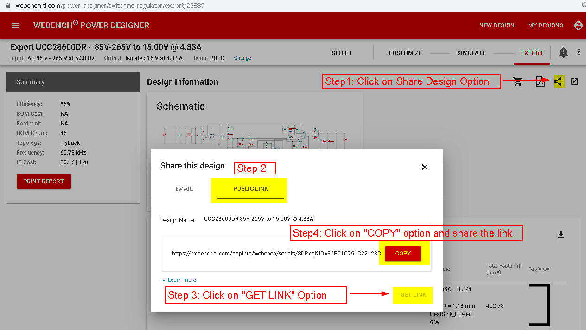Click the generated public link URL text
The height and width of the screenshot is (330, 586).
(276, 254)
